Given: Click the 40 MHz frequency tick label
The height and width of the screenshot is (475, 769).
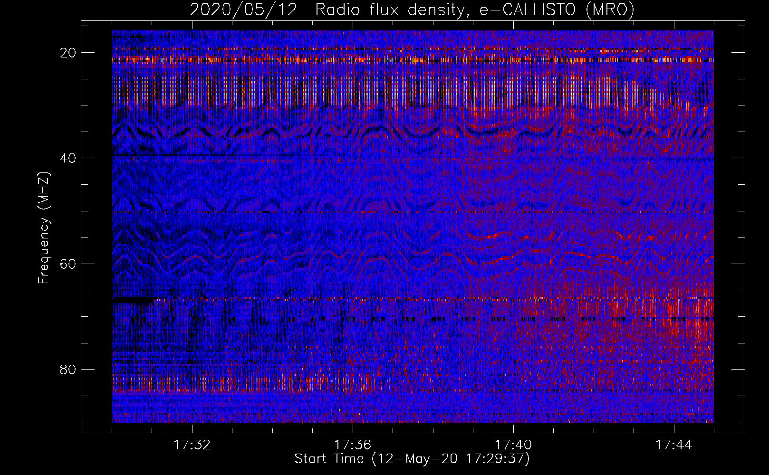Looking at the screenshot, I should (68, 158).
